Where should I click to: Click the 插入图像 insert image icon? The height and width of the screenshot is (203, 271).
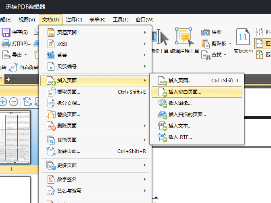click(x=163, y=103)
